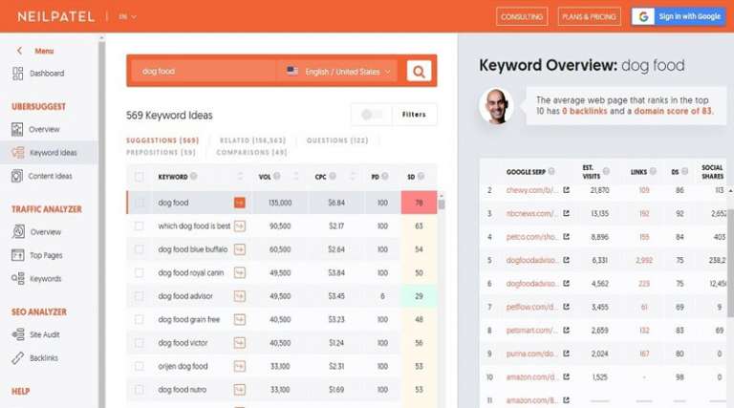
Task: Click Sign in with Google button
Action: click(679, 17)
